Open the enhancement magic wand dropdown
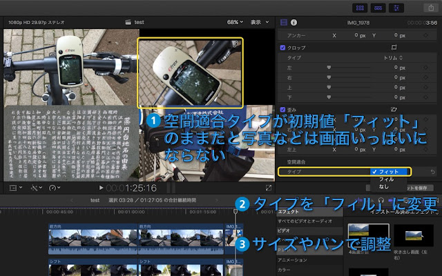The height and width of the screenshot is (276, 442). [x=37, y=188]
